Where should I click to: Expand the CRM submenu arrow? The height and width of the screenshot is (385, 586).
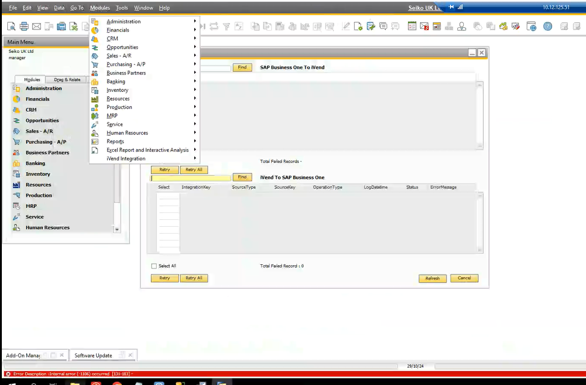coord(195,39)
